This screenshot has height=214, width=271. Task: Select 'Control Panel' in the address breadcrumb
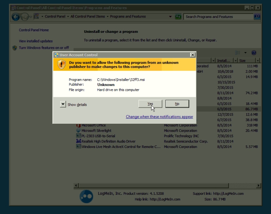point(55,16)
